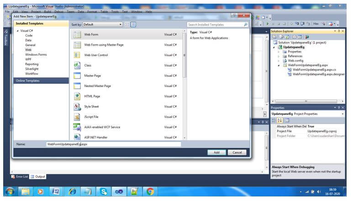Select the Style Sheet template icon

point(77,107)
